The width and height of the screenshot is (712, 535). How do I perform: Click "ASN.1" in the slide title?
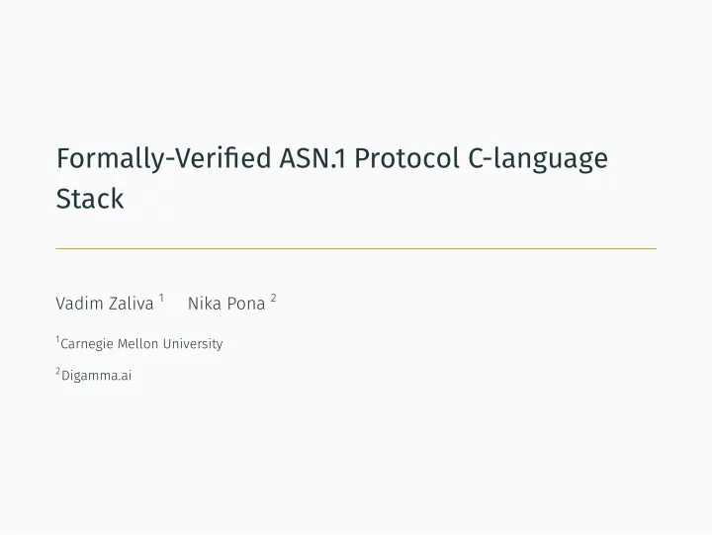point(312,158)
